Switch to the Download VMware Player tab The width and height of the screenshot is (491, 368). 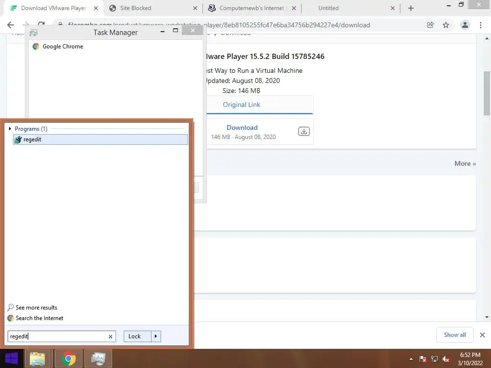click(53, 8)
